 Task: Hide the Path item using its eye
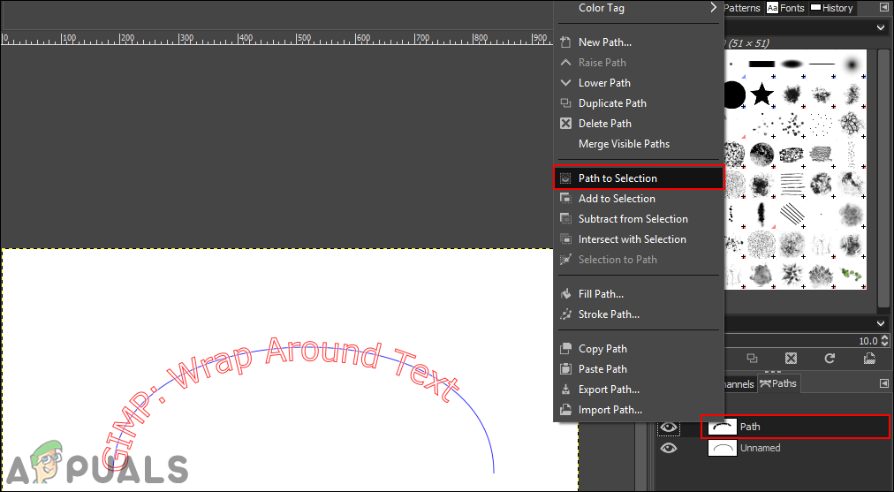click(670, 428)
